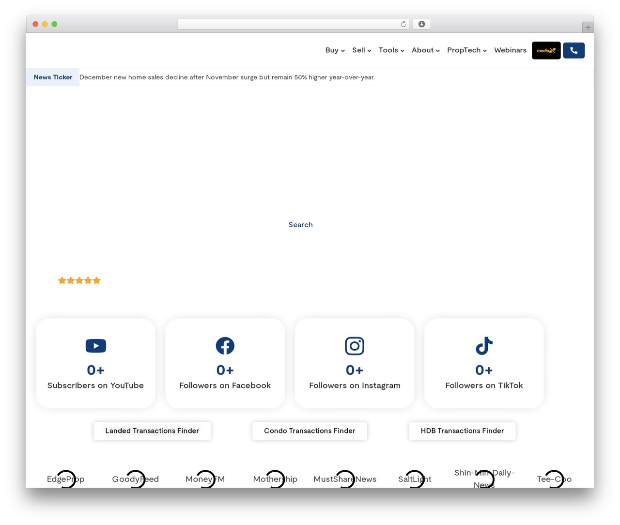Go to Webinars page
Image resolution: width=620 pixels, height=525 pixels.
[510, 50]
